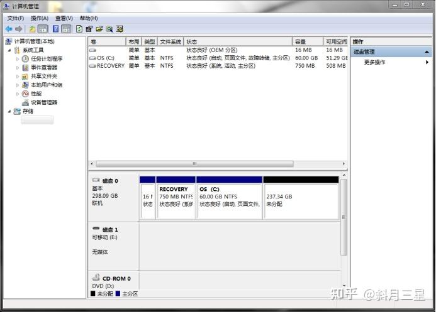Select the RECOVERY 750 MB partition block
This screenshot has width=436, height=312.
[x=176, y=198]
